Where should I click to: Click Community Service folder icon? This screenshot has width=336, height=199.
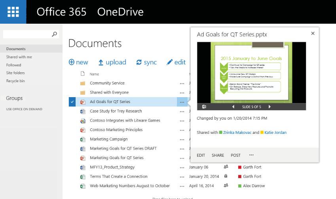pyautogui.click(x=83, y=83)
